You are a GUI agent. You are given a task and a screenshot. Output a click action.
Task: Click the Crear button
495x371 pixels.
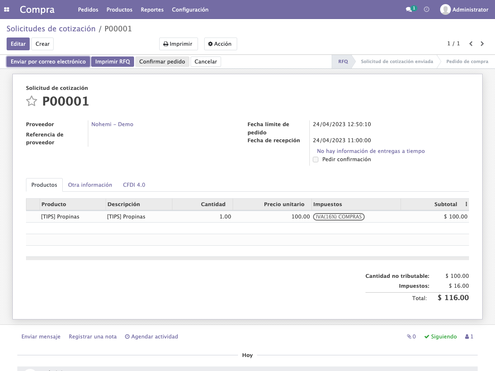pos(42,44)
